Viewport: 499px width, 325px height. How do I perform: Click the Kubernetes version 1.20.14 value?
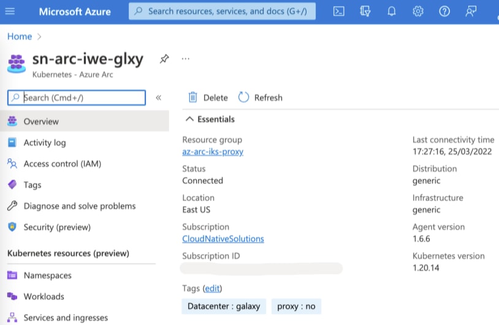426,268
